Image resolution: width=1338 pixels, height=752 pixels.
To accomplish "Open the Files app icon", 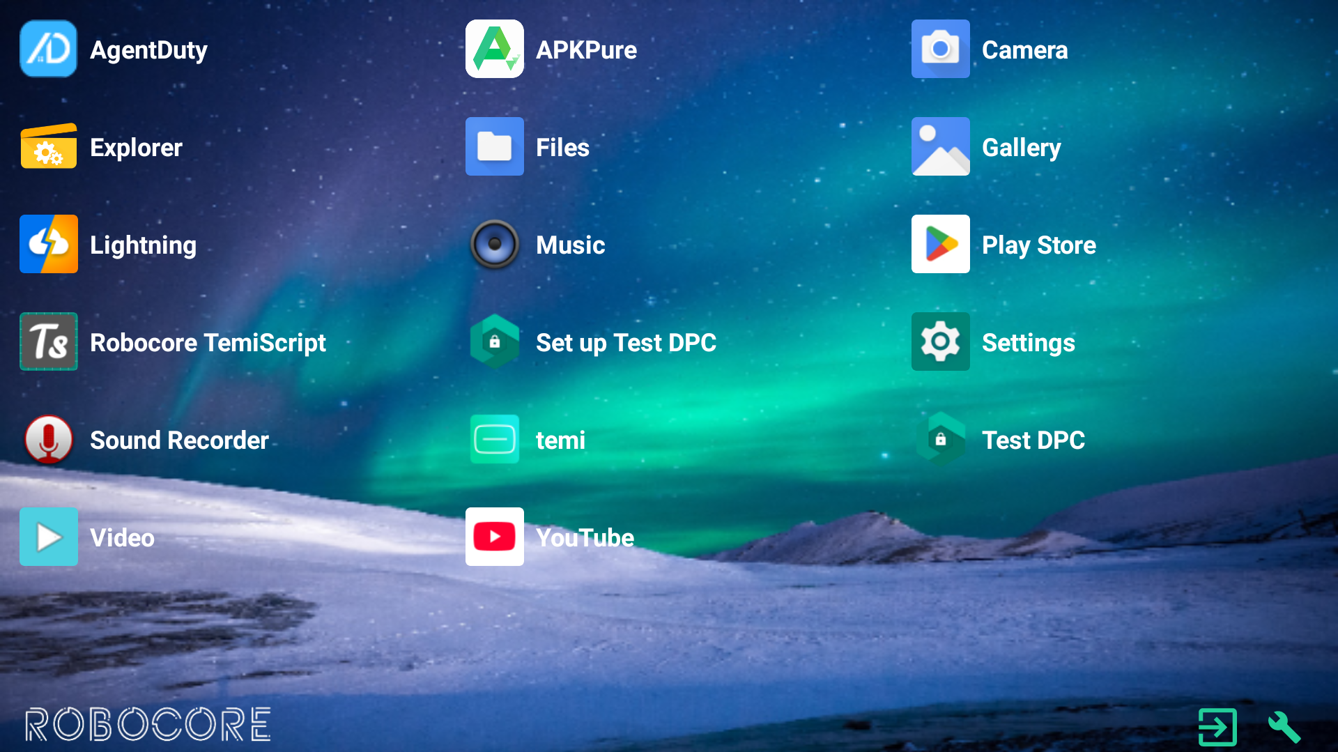I will tap(495, 146).
